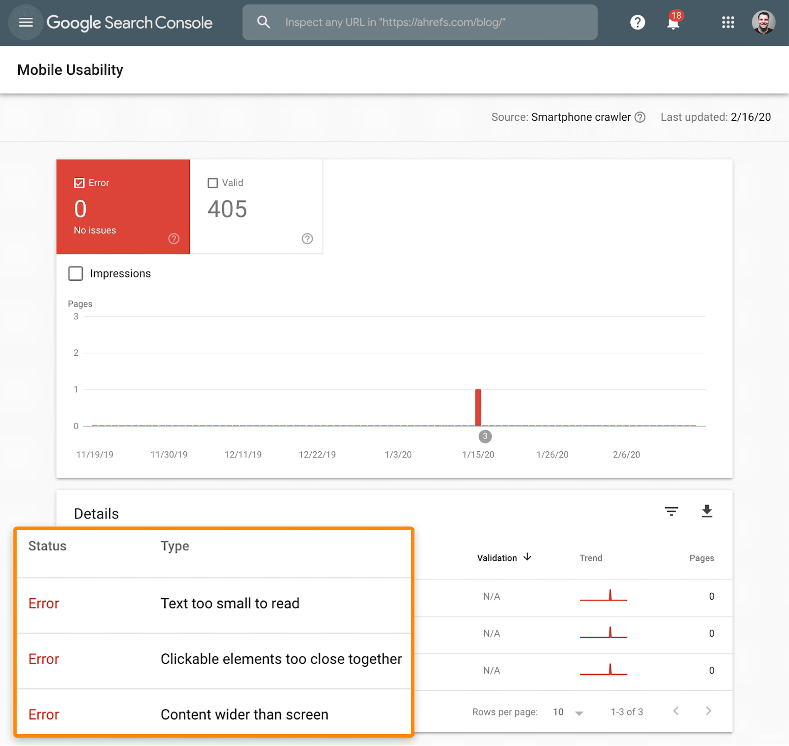Toggle the Error checkbox
This screenshot has height=746, width=789.
point(79,183)
